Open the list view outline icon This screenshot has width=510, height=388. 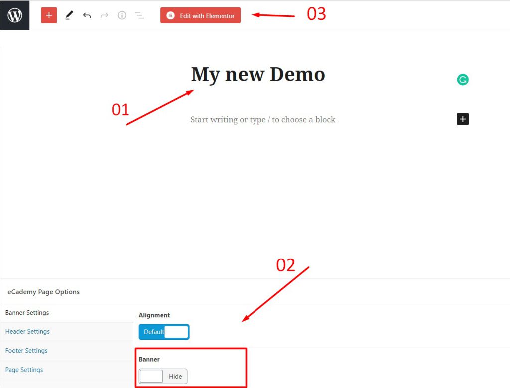(140, 15)
